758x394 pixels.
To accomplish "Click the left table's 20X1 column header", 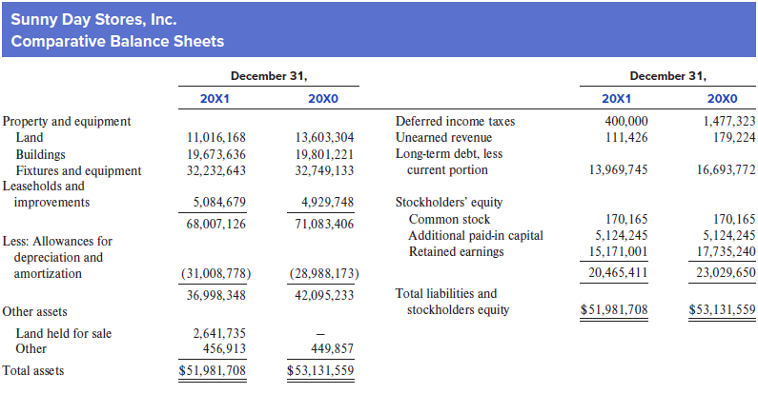I will tap(215, 99).
